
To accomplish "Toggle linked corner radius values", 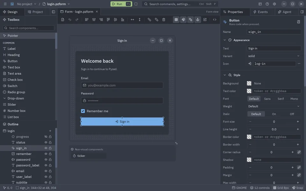I will click(x=299, y=152).
